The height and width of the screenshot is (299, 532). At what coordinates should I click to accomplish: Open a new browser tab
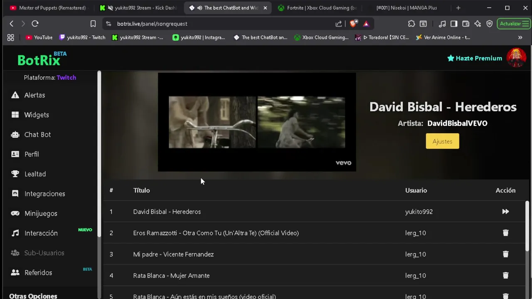458,8
